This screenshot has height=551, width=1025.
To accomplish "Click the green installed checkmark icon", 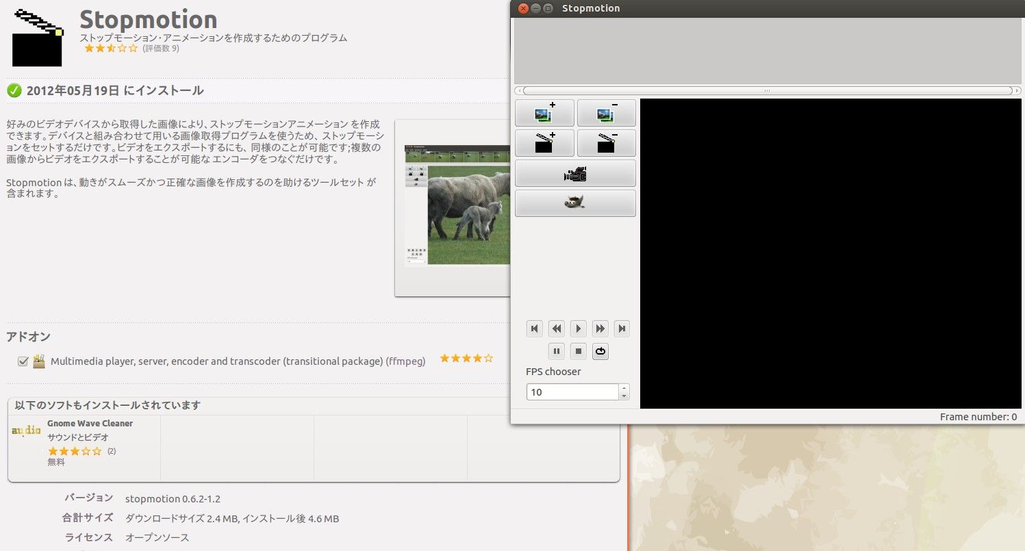I will click(x=14, y=90).
